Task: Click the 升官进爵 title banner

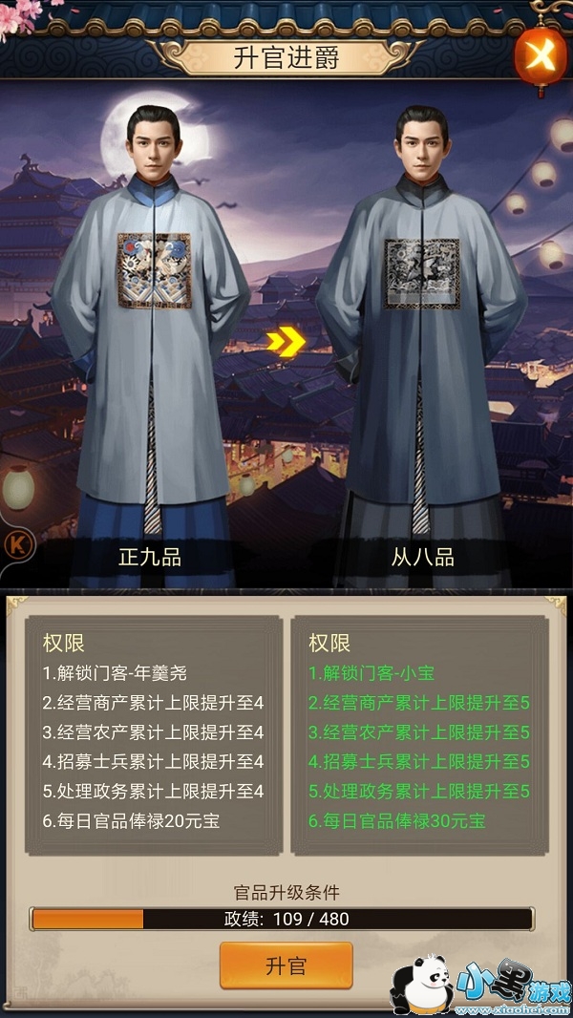Action: point(286,58)
